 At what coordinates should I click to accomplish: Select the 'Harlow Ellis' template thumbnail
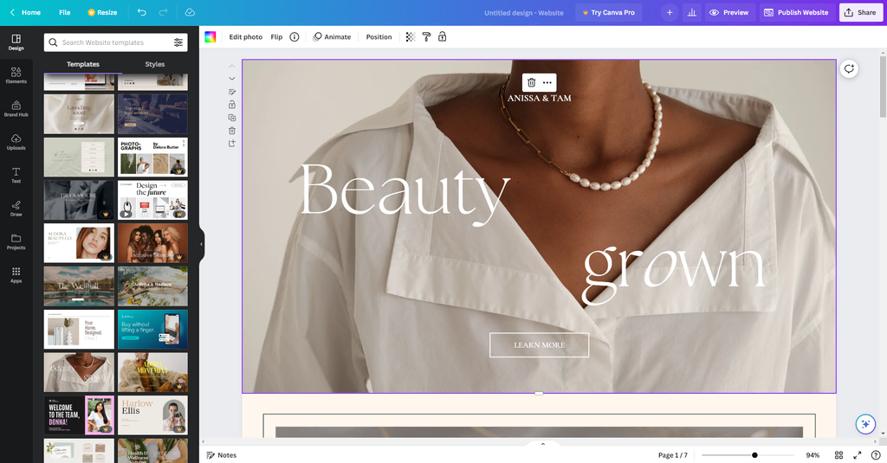click(x=152, y=415)
